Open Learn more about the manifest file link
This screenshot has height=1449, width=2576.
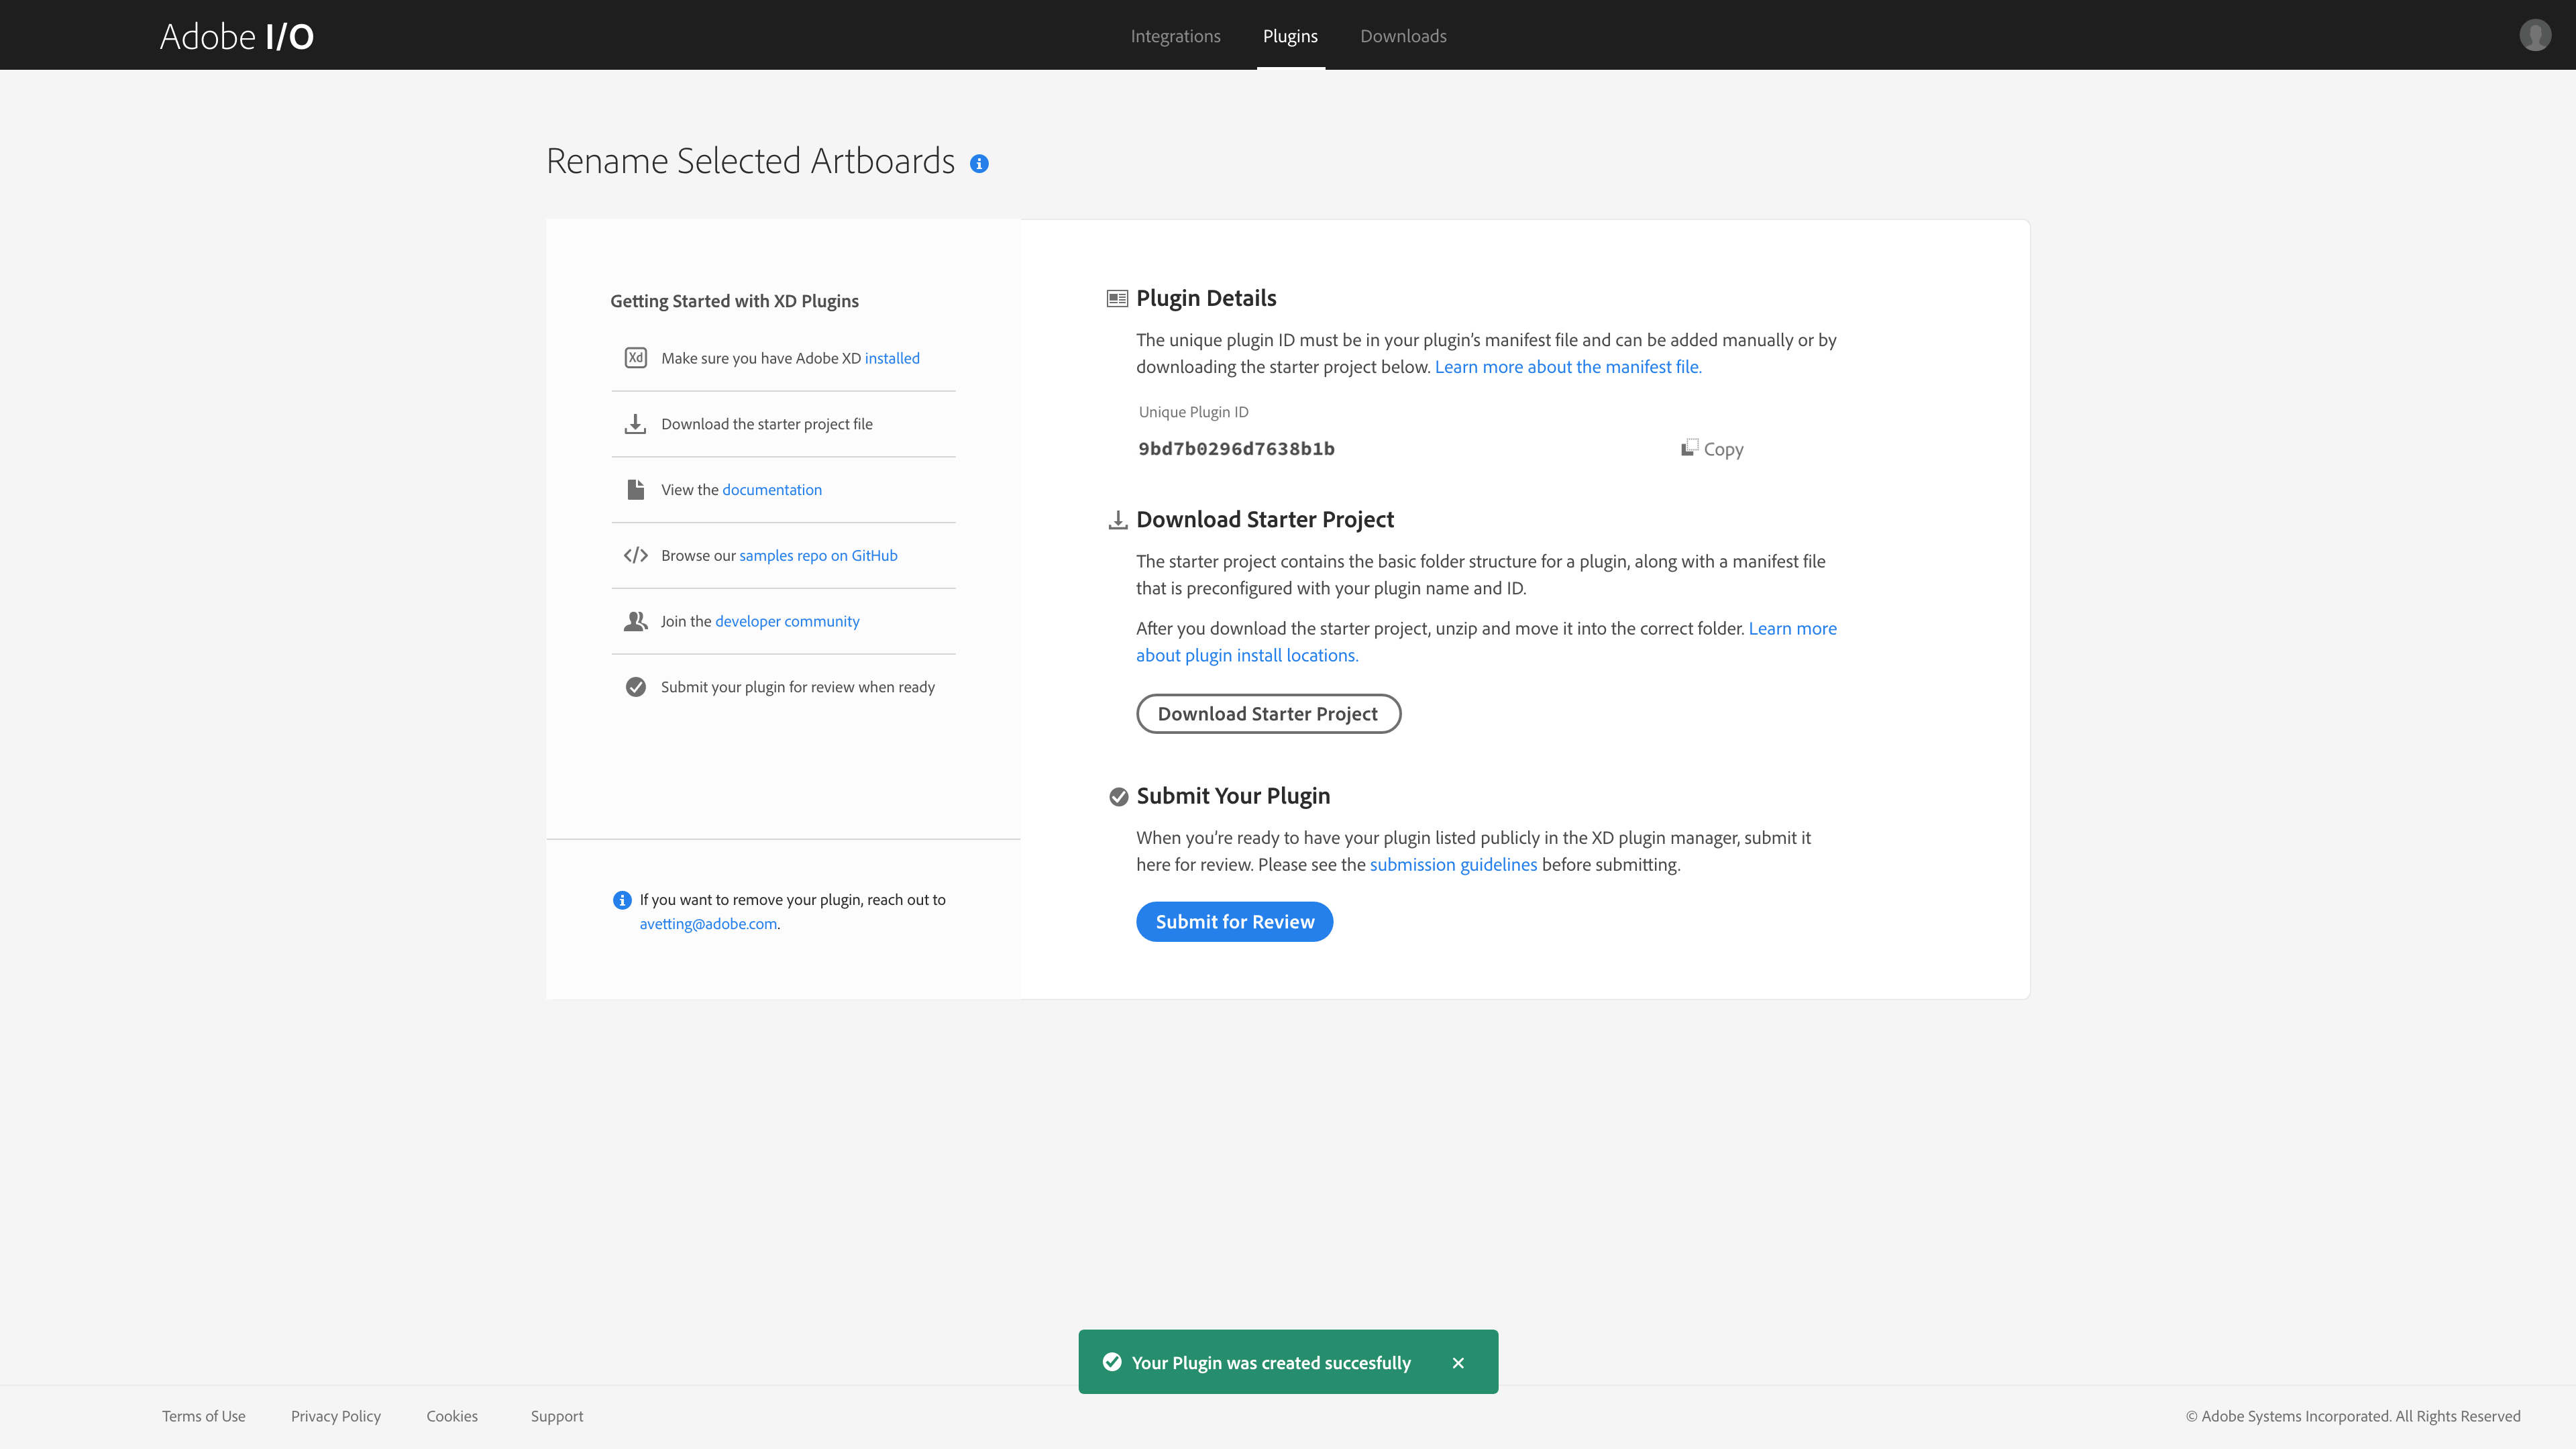[x=1568, y=367]
